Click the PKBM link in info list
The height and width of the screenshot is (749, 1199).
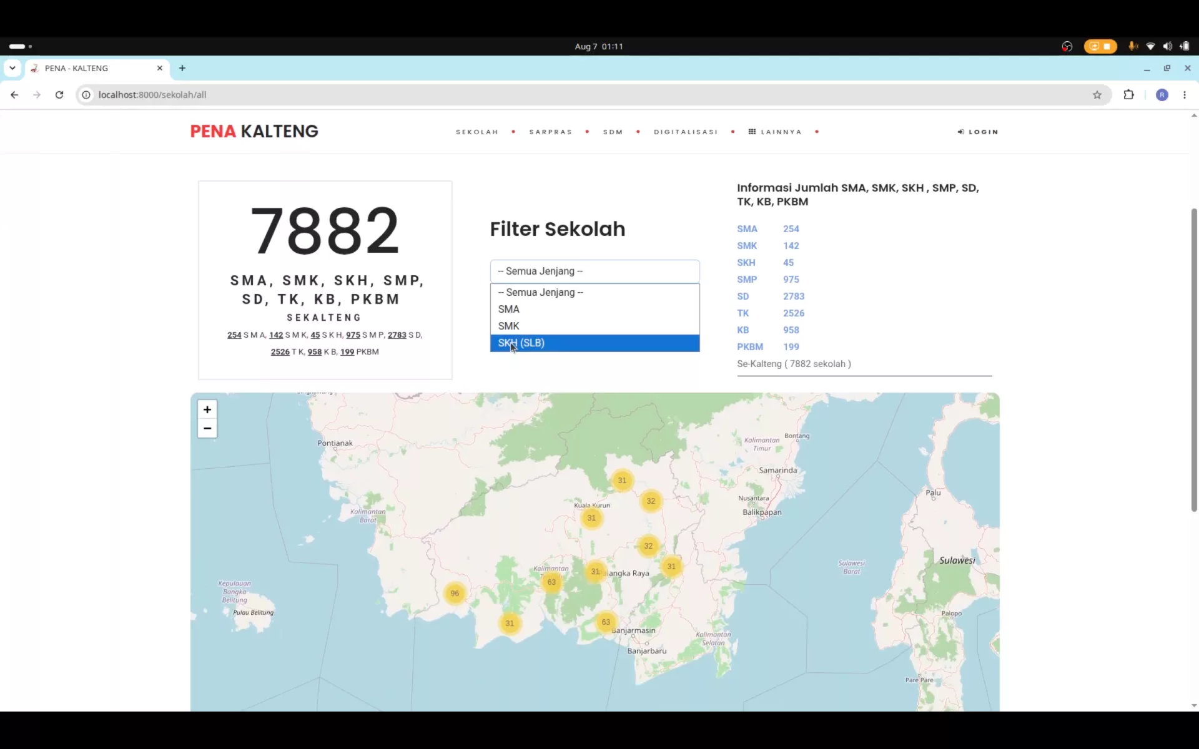[750, 347]
